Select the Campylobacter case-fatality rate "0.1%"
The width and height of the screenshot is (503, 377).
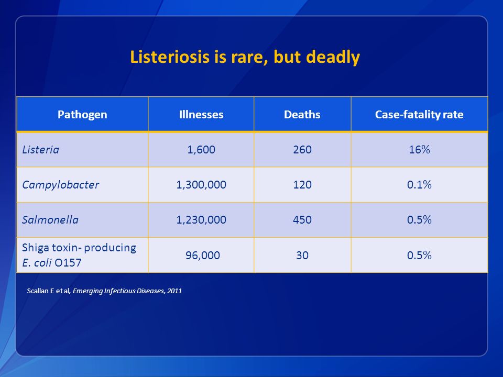click(x=419, y=185)
